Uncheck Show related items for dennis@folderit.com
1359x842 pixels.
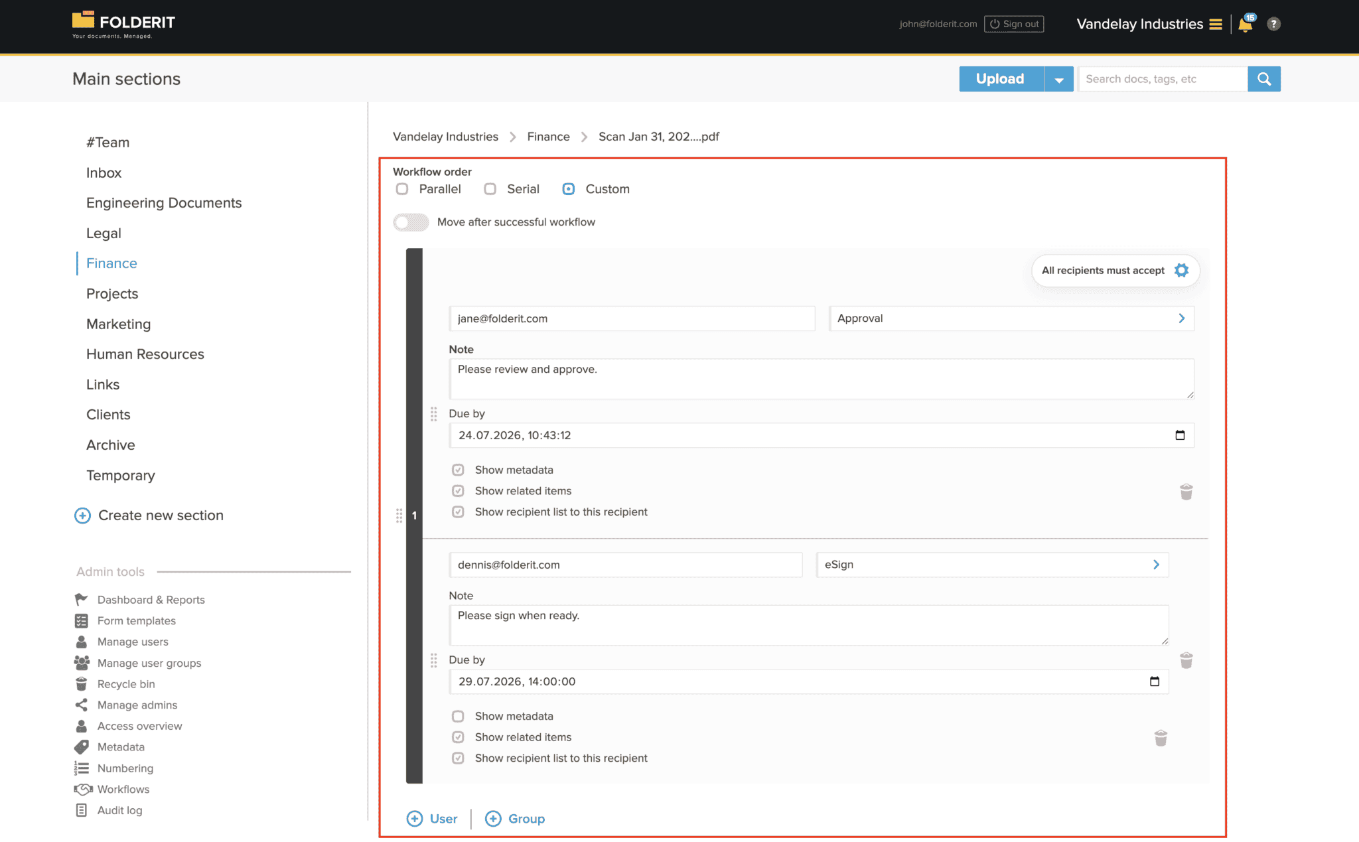(x=458, y=737)
